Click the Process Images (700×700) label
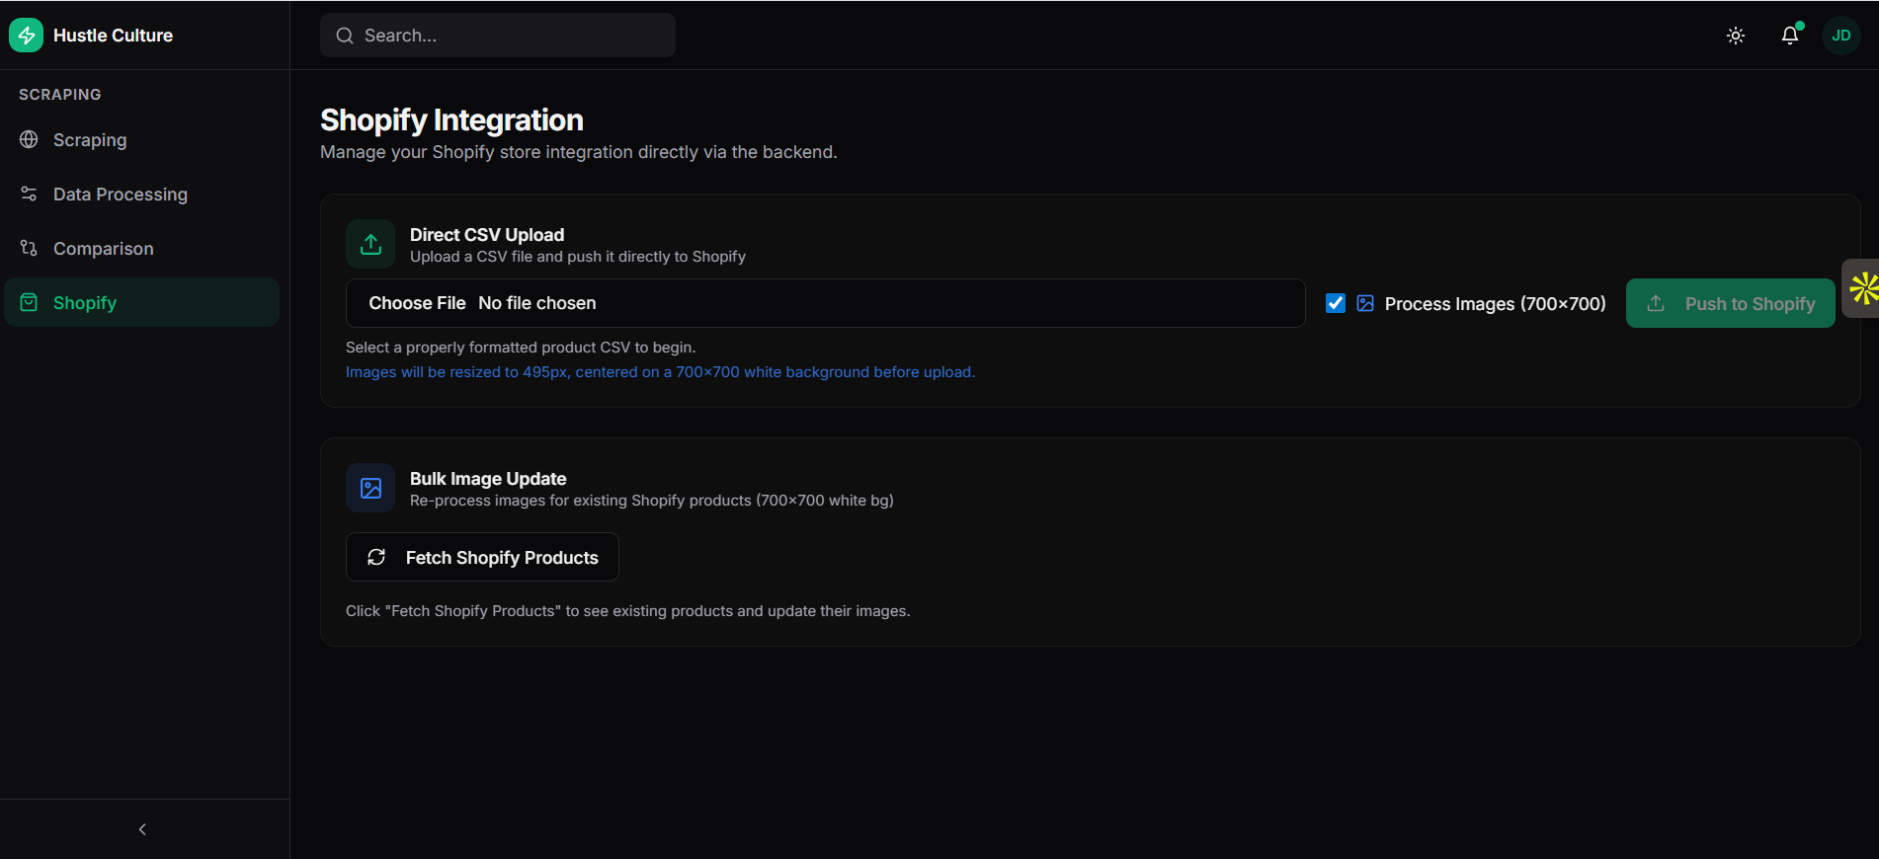The image size is (1879, 859). pyautogui.click(x=1495, y=304)
